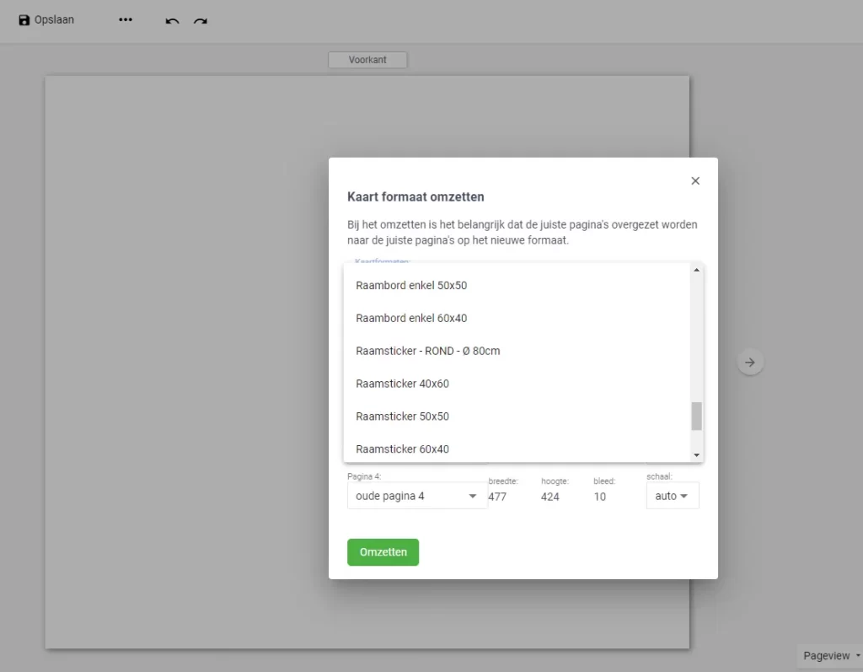Choose Raamsticker - ROND - Ø 80cm

click(428, 351)
